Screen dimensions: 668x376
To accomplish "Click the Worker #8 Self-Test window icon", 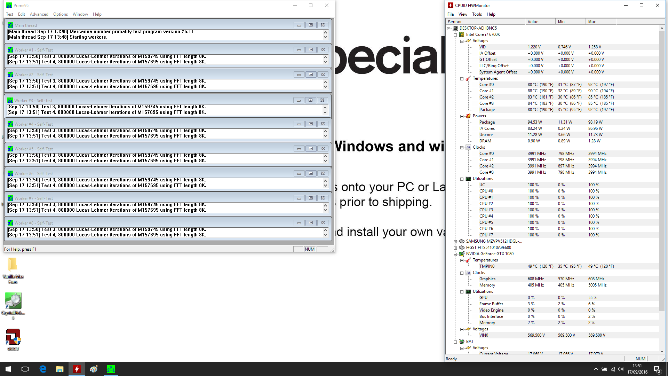I will [x=10, y=223].
